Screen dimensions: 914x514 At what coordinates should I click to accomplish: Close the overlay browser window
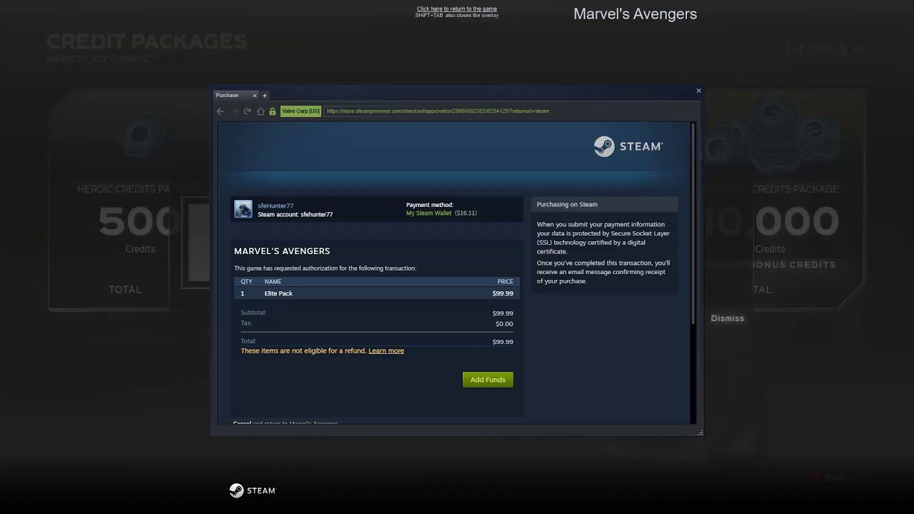click(x=698, y=91)
